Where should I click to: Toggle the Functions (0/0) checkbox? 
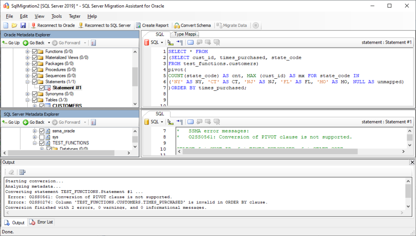pos(35,51)
